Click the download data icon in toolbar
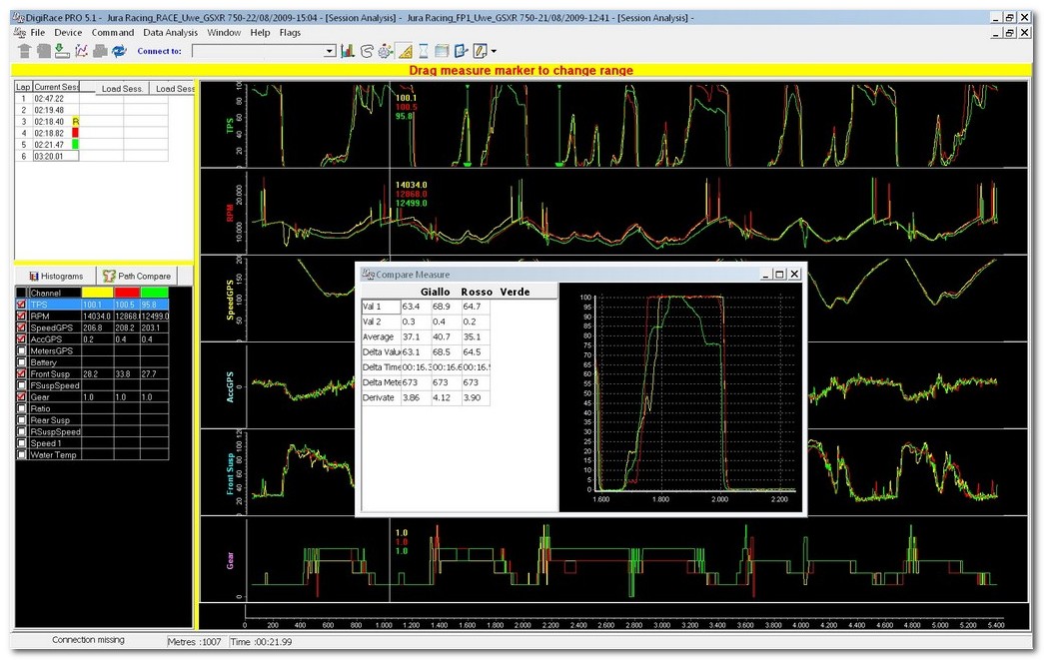Screen dimensions: 1044x660 (x=62, y=51)
